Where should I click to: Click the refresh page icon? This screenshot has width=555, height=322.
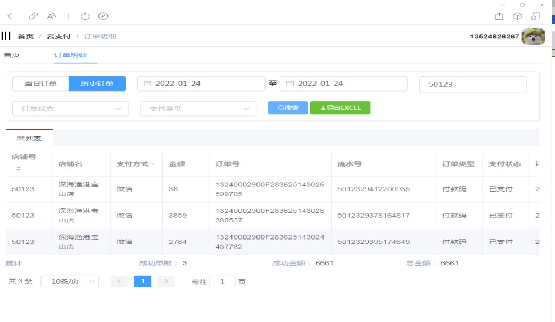click(x=85, y=16)
